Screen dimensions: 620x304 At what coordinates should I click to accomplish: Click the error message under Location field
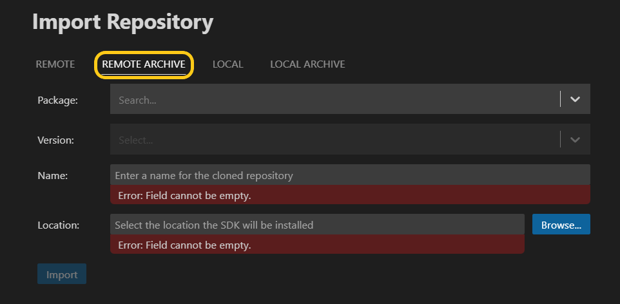click(x=184, y=245)
